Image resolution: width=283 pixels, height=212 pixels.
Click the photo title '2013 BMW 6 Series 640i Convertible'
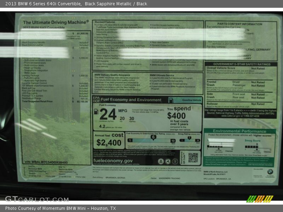[43, 4]
